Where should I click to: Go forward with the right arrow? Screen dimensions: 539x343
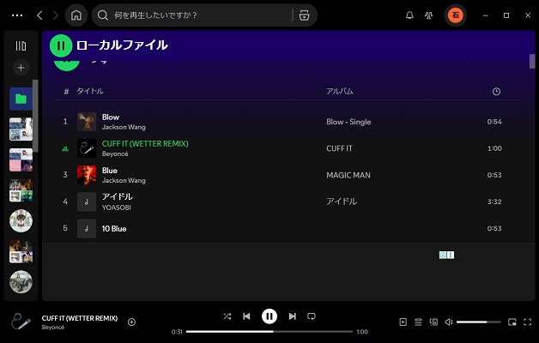click(55, 15)
